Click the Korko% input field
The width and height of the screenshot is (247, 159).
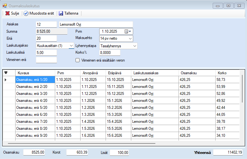click(x=110, y=53)
